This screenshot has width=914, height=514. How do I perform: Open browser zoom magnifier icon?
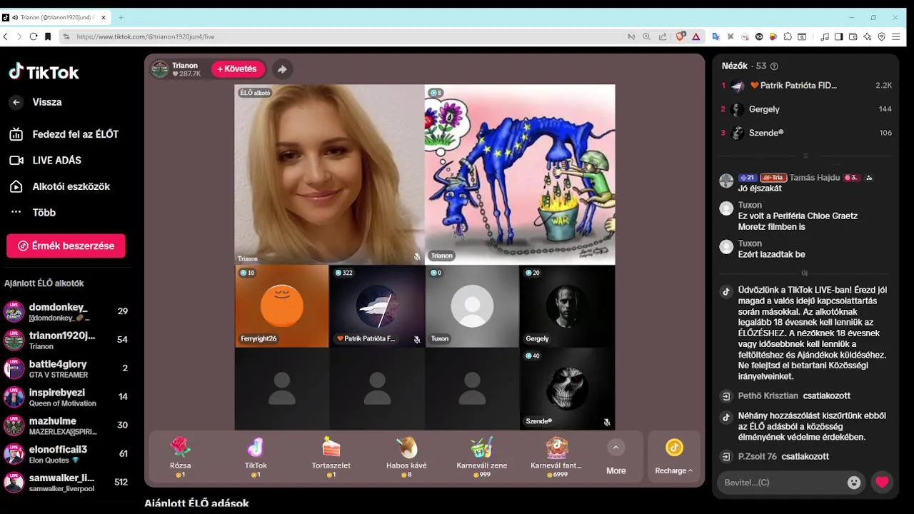(647, 36)
